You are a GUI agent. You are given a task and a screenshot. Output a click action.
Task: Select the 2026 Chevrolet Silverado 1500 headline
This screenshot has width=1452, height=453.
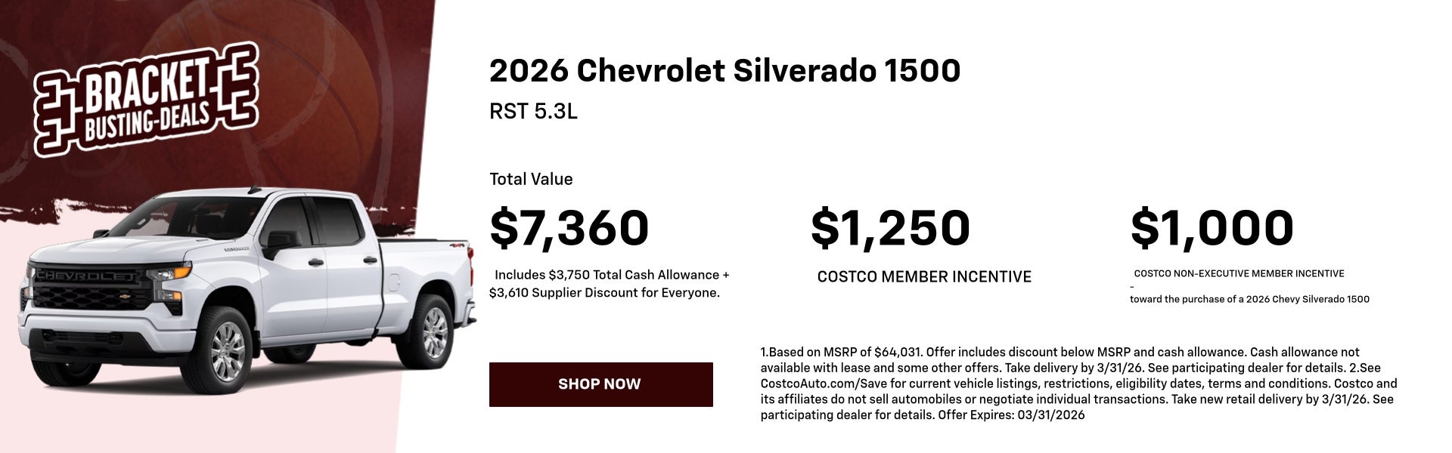[724, 71]
